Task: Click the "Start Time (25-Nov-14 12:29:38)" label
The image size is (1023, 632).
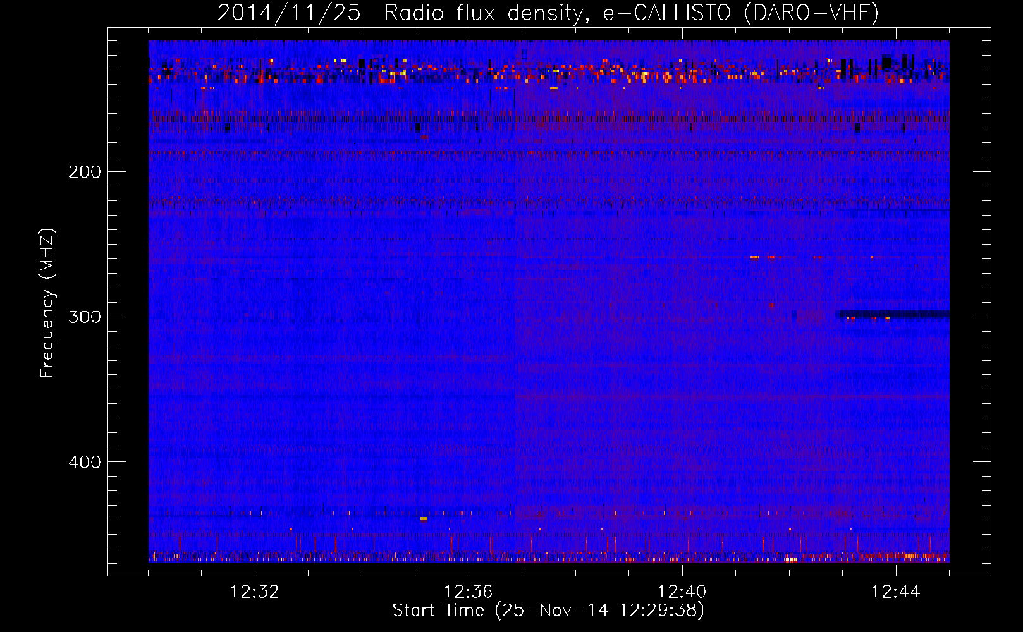Action: point(548,611)
